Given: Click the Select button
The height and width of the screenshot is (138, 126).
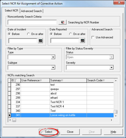Looking at the screenshot, I should point(49,132).
